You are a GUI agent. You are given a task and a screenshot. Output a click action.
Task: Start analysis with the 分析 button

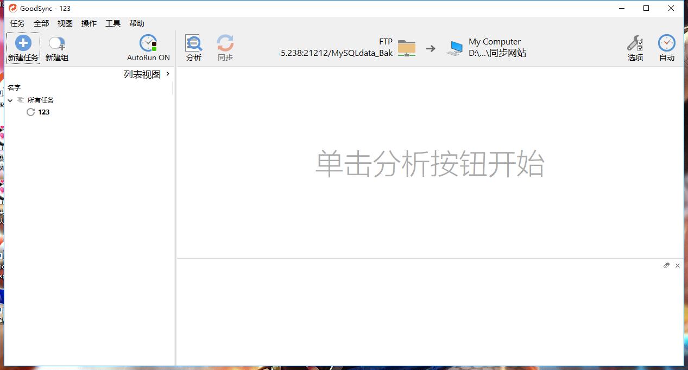pyautogui.click(x=193, y=43)
